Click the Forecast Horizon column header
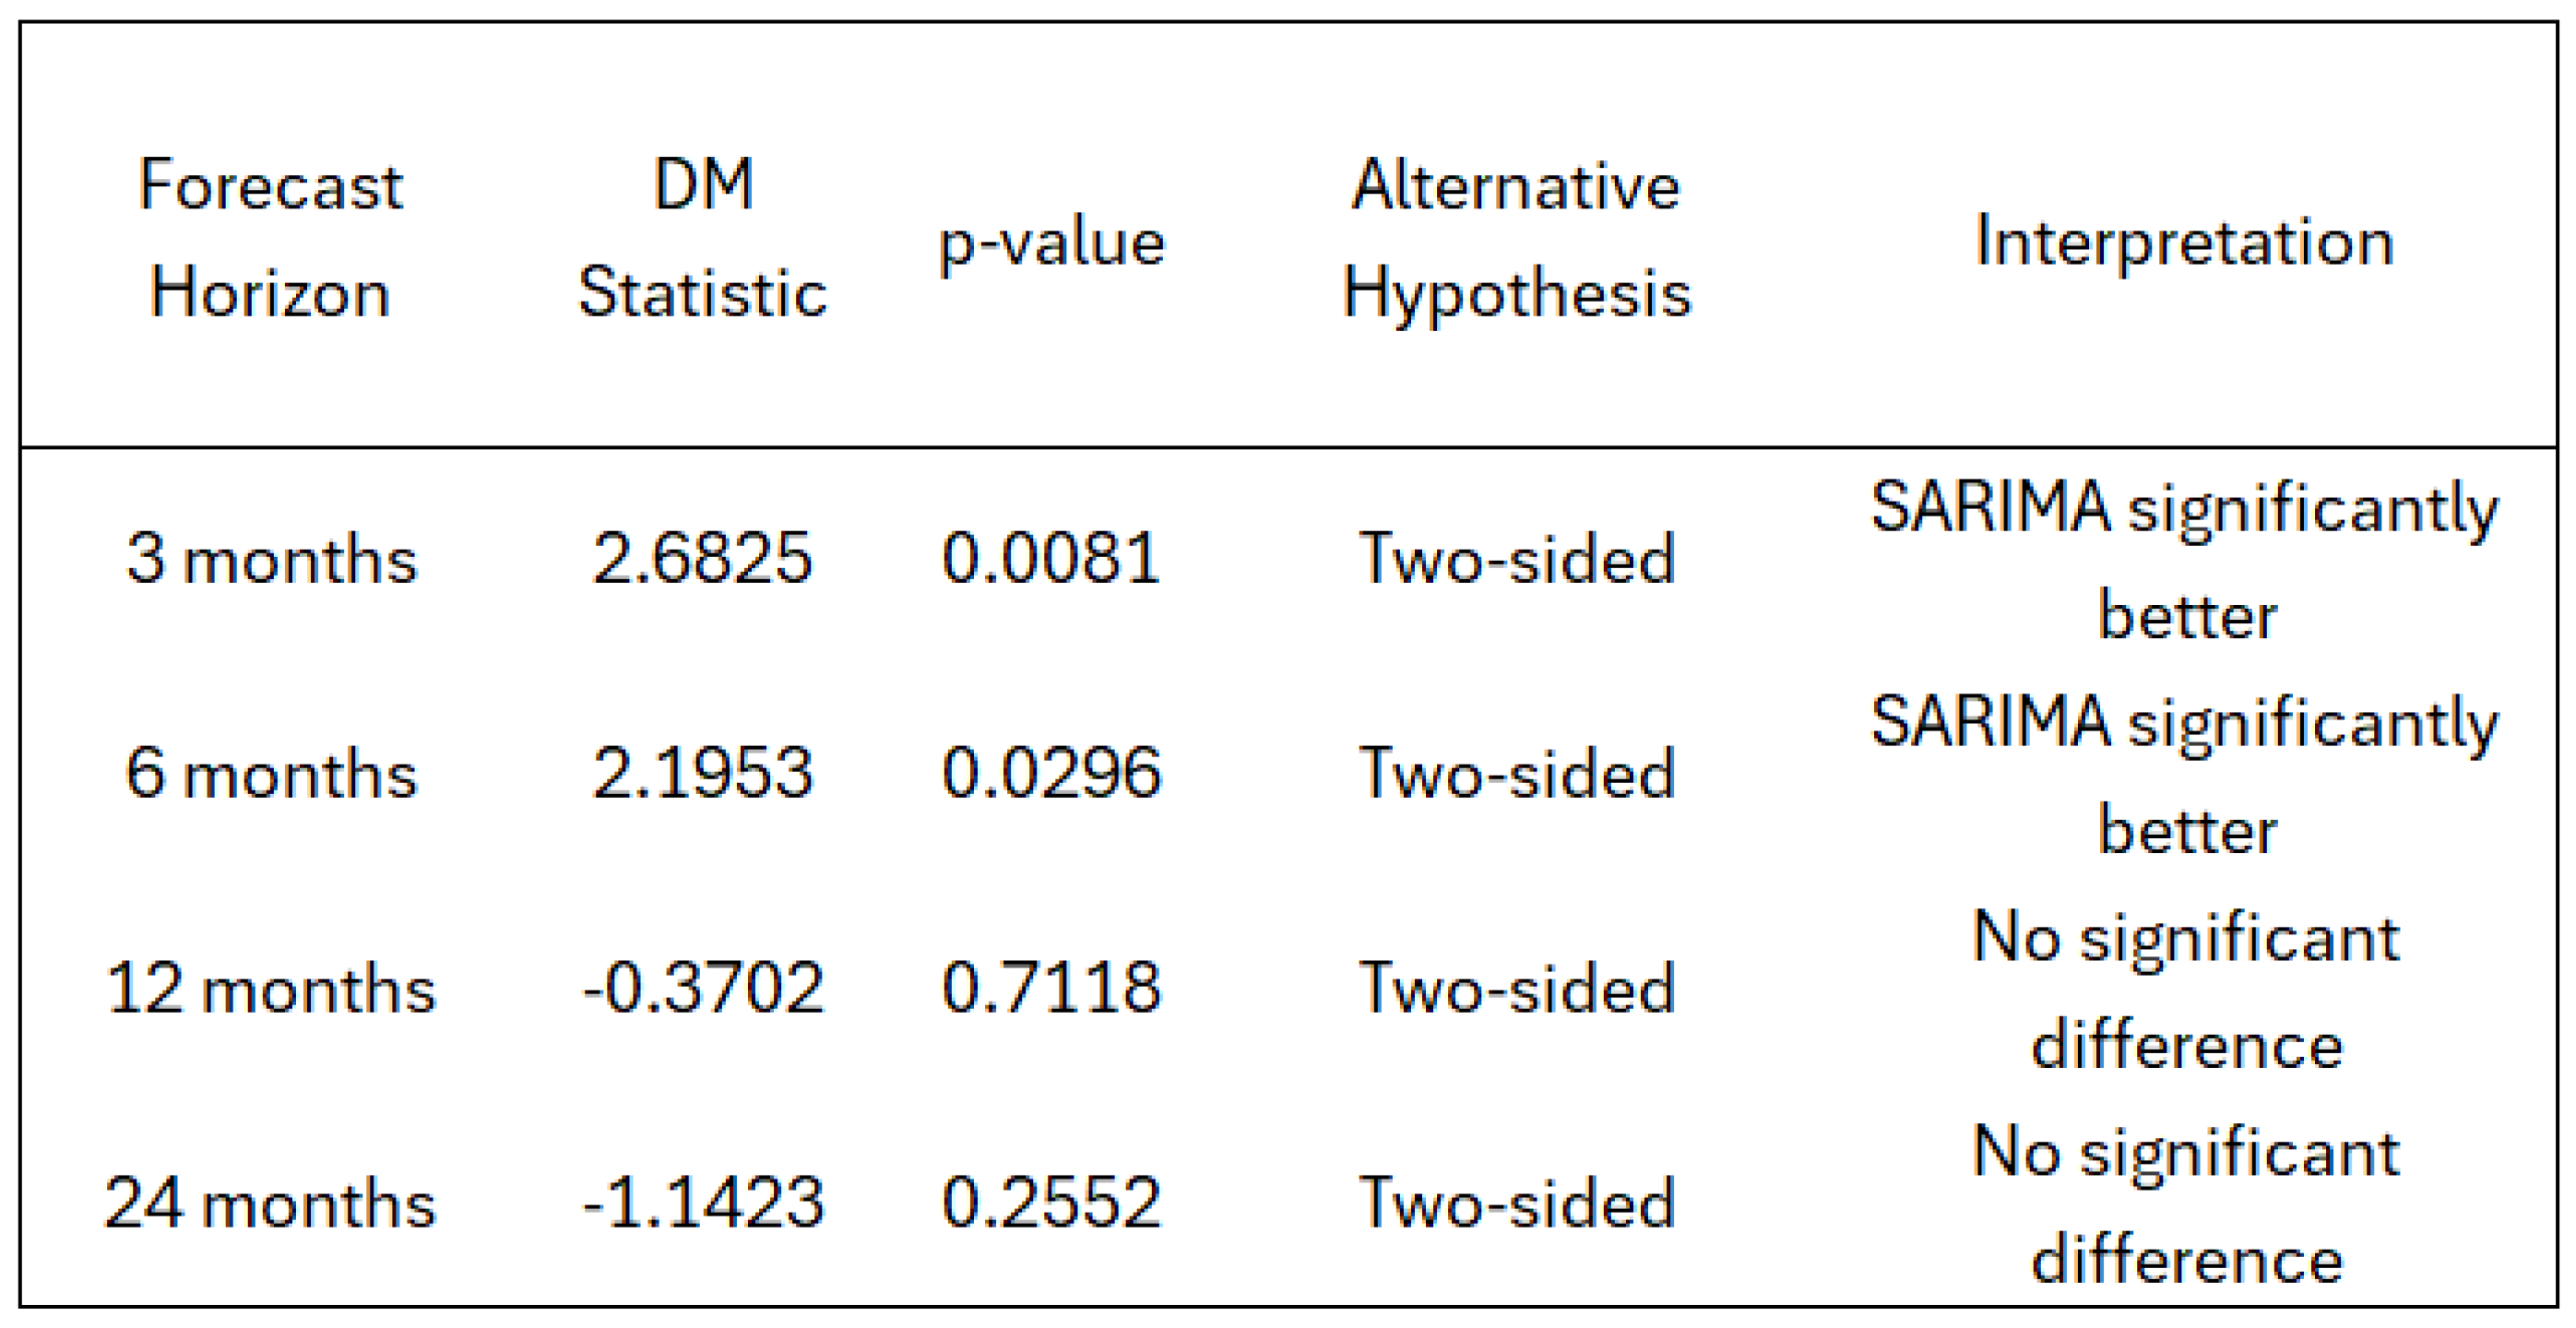The image size is (2576, 1328). click(270, 239)
